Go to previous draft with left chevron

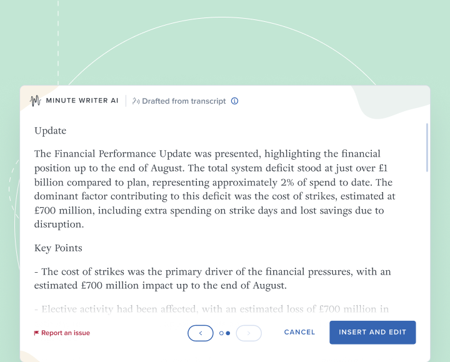coord(201,333)
